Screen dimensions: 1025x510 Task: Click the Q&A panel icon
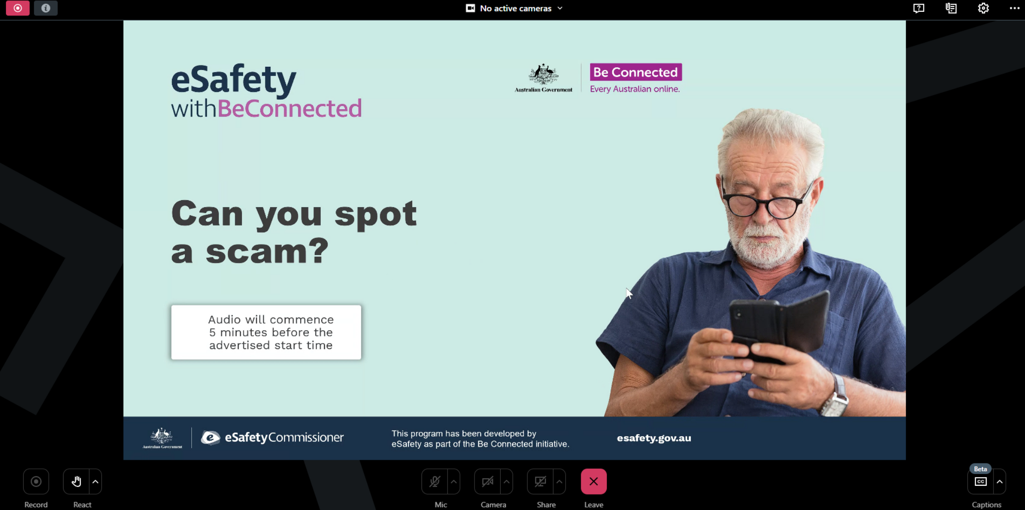(918, 9)
